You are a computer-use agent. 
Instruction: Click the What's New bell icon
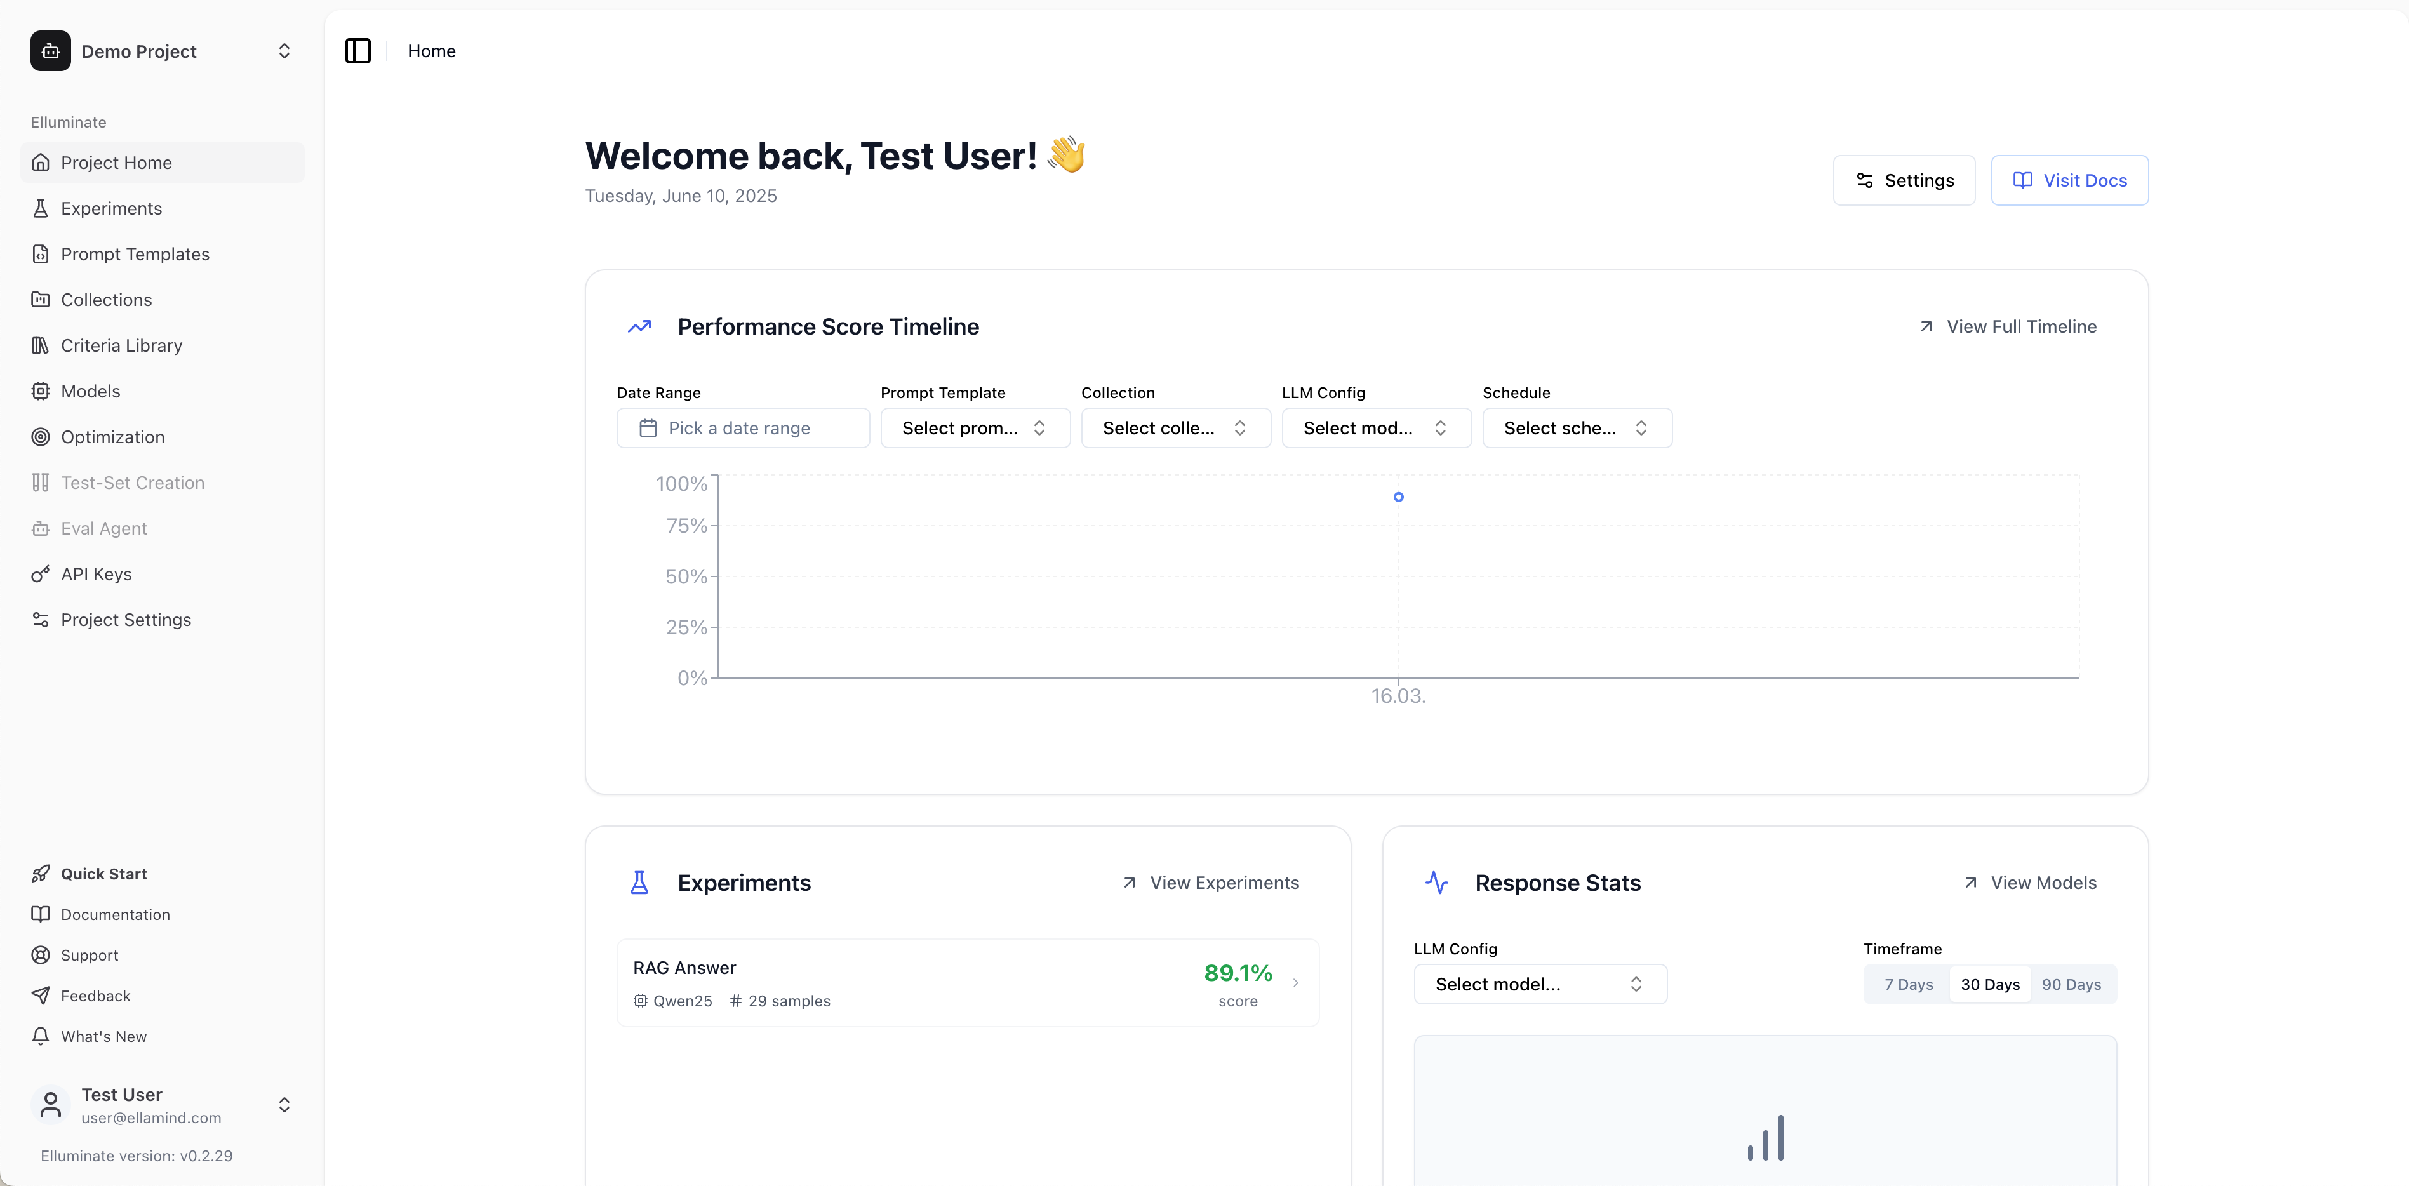pos(40,1036)
